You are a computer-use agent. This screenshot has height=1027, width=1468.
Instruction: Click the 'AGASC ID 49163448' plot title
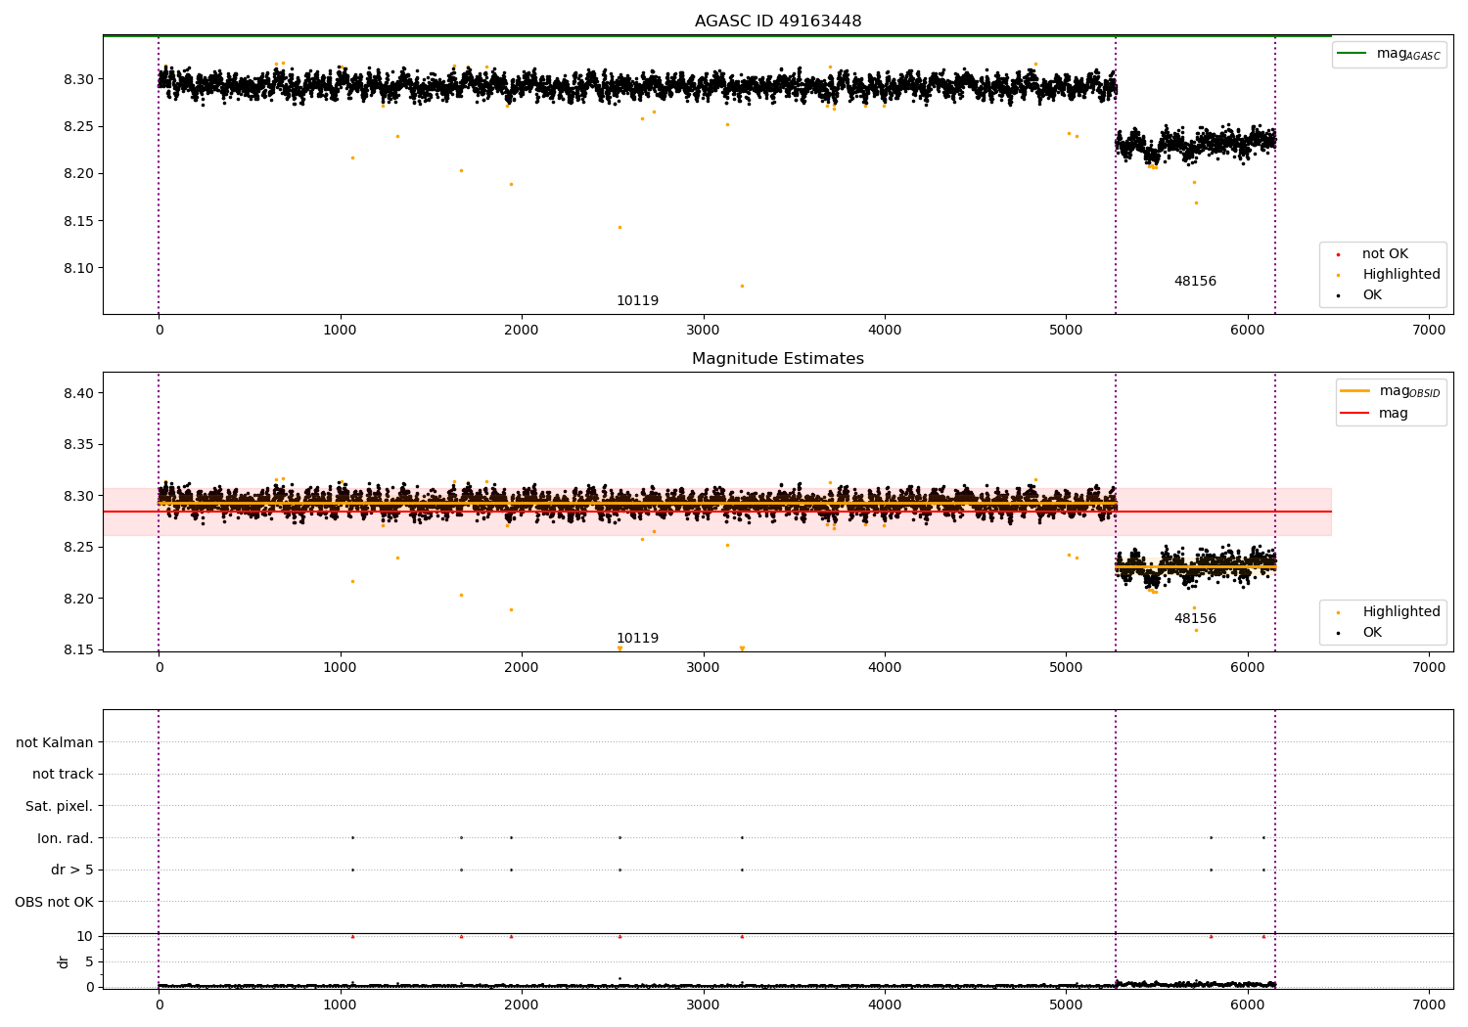click(x=778, y=22)
